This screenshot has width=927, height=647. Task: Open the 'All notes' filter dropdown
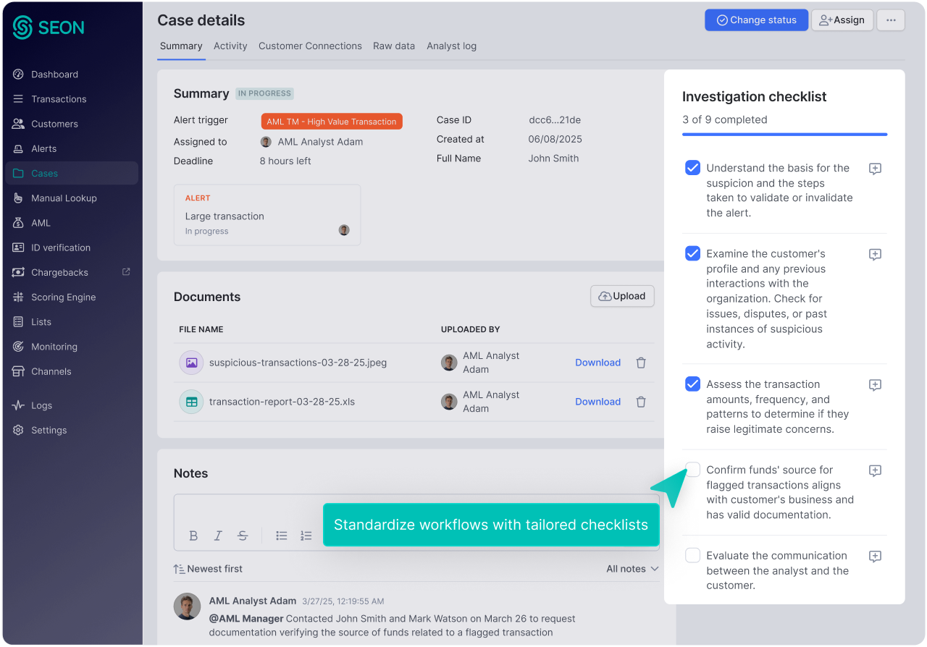632,569
